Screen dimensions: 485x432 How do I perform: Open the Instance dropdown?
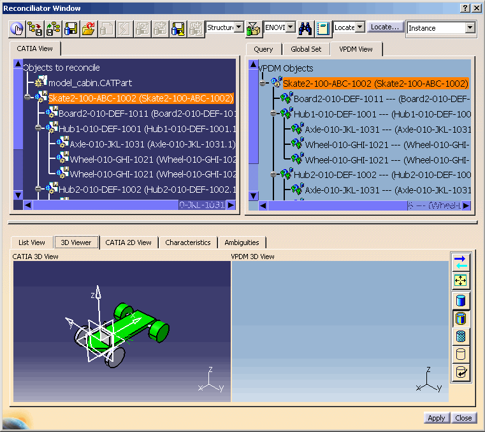tap(470, 28)
